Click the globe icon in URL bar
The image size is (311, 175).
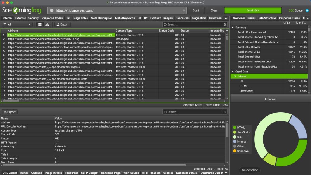pos(52,10)
